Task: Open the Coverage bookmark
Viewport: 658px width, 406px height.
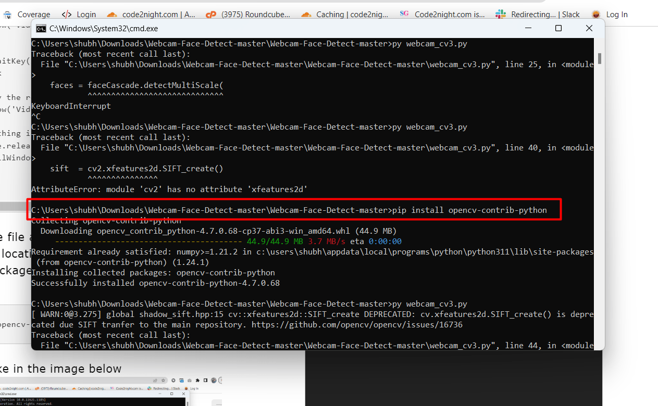Action: click(x=33, y=15)
